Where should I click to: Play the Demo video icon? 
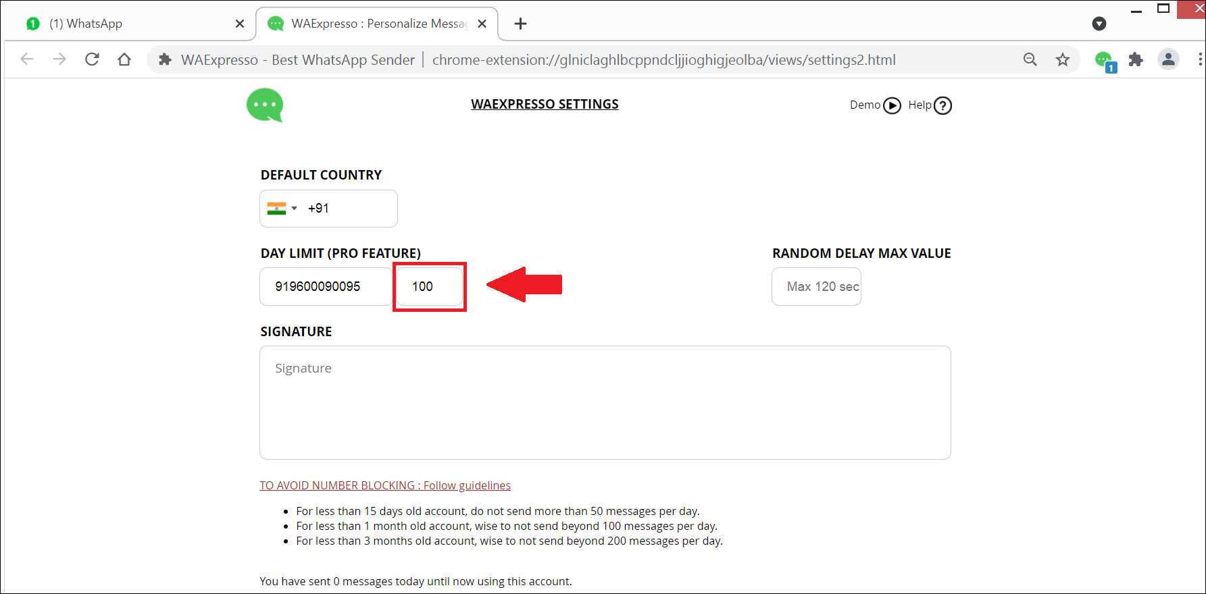892,105
